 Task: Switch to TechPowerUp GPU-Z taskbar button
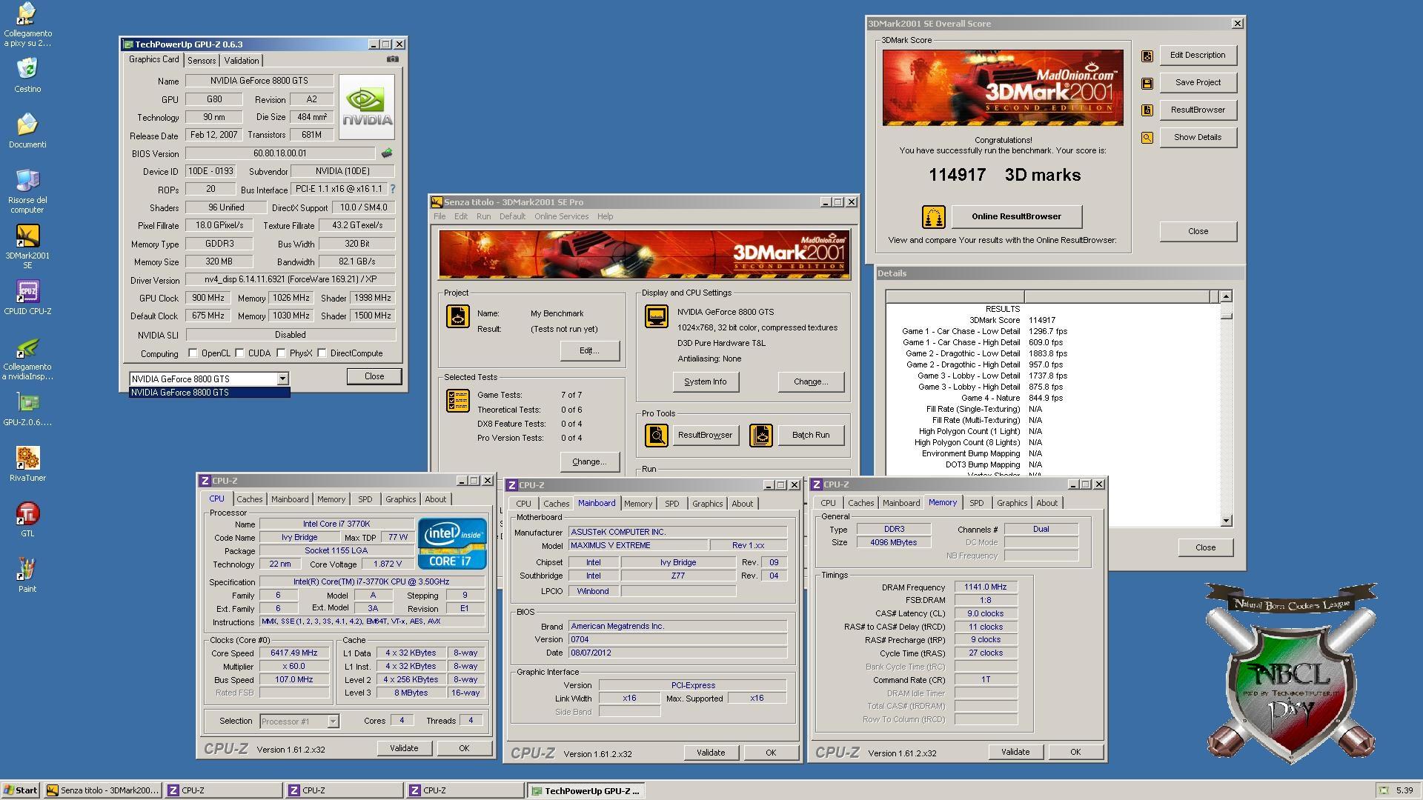586,790
